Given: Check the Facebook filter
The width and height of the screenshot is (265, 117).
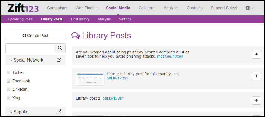Looking at the screenshot, I should click(x=8, y=81).
